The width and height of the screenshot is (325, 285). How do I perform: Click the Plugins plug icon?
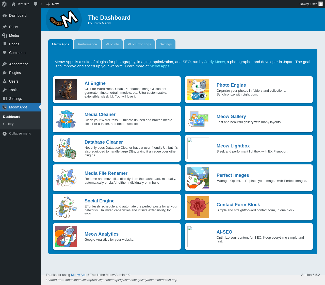pos(5,73)
